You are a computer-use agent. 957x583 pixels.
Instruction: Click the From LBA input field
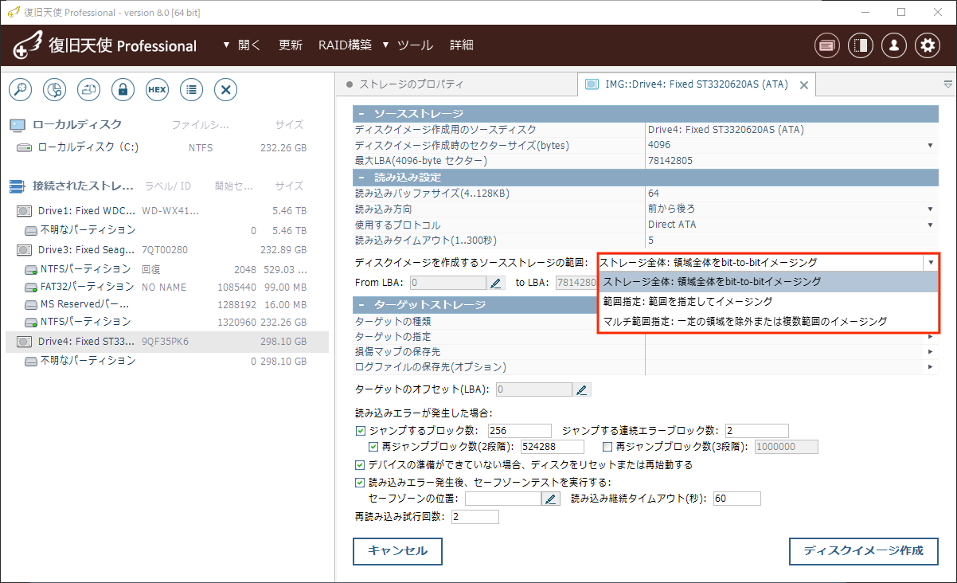[447, 283]
